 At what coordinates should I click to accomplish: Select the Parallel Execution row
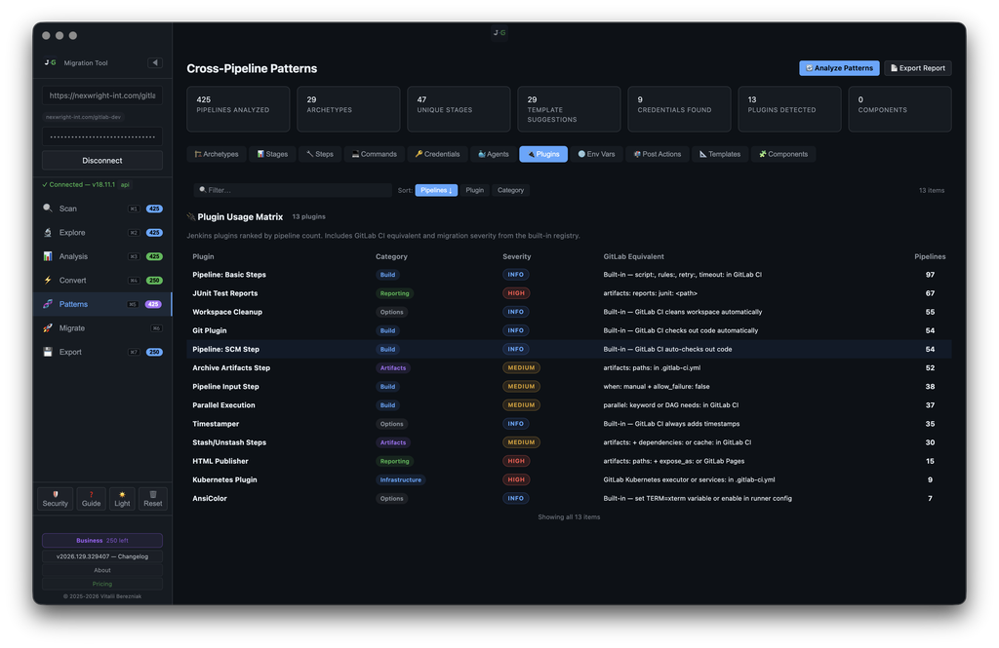pyautogui.click(x=569, y=404)
